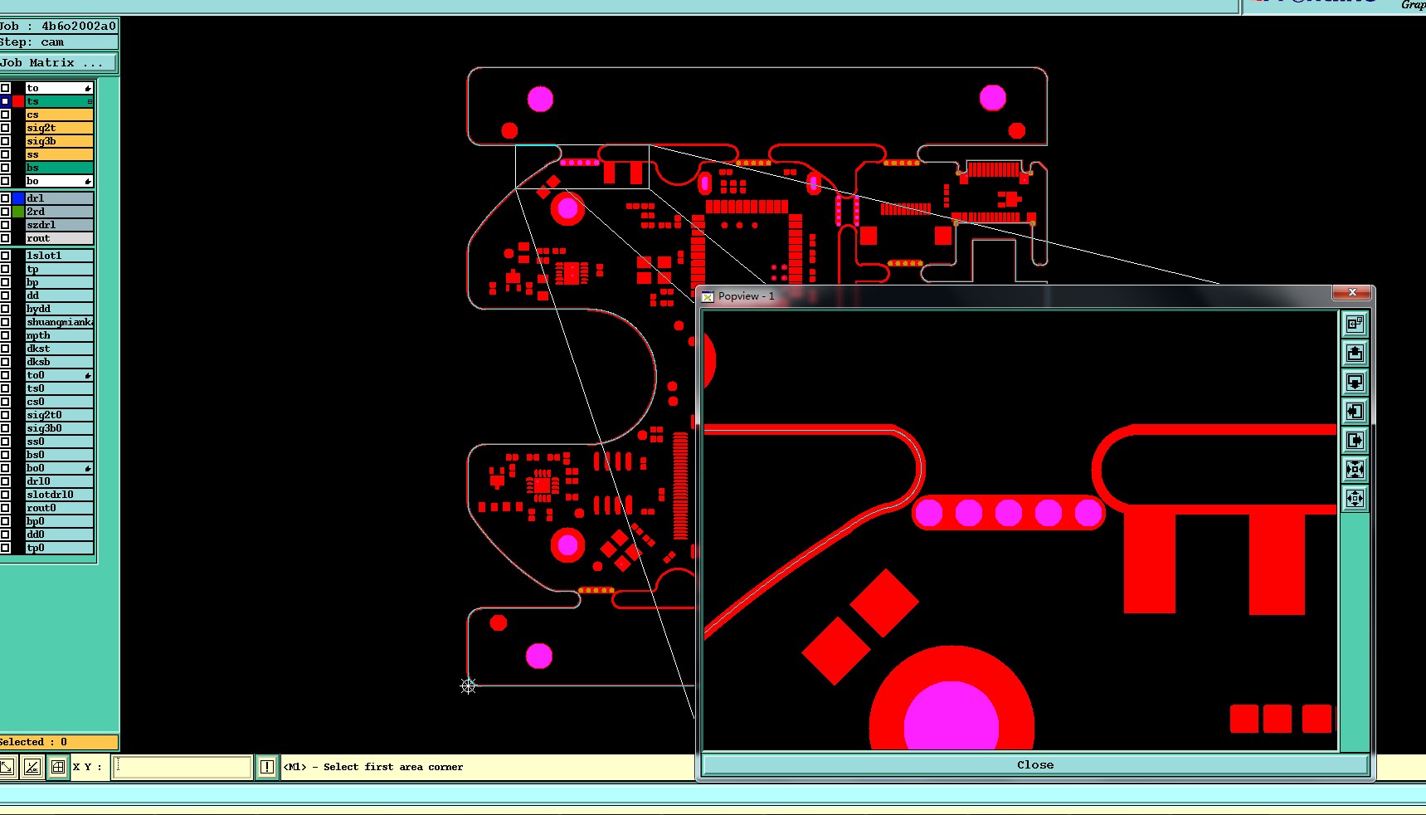1426x815 pixels.
Task: Click the X Y coordinate input field
Action: point(183,767)
